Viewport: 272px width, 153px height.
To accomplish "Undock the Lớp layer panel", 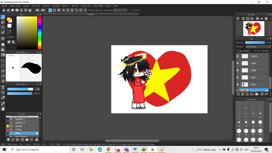I will point(268,39).
